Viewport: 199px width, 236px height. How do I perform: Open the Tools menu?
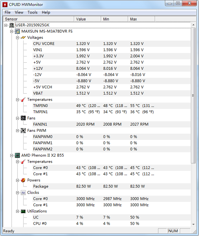point(33,12)
